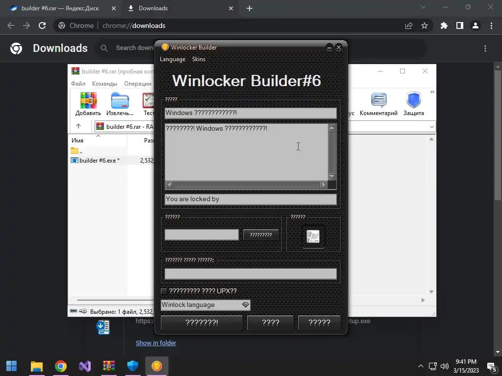Open the Skins menu in Winlocker Builder

coord(199,59)
